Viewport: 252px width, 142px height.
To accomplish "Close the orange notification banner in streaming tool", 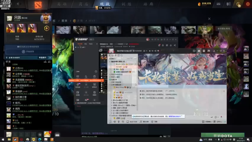I will [x=102, y=80].
